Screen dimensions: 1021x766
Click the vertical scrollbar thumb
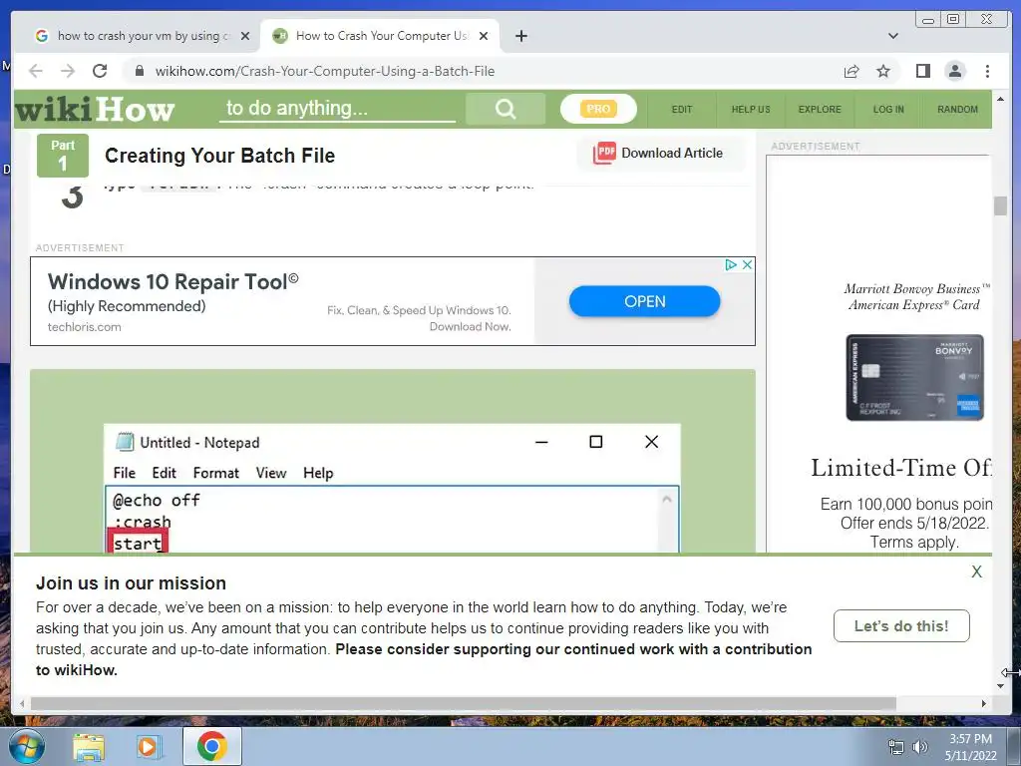pyautogui.click(x=1000, y=205)
